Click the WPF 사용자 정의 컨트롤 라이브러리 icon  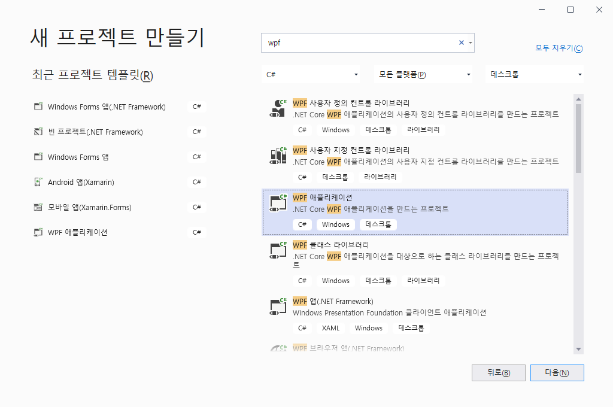pos(278,108)
